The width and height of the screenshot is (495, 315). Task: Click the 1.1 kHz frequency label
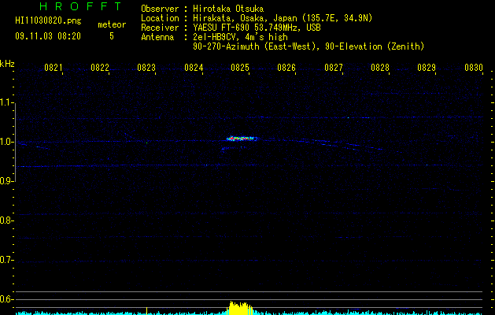click(x=6, y=102)
